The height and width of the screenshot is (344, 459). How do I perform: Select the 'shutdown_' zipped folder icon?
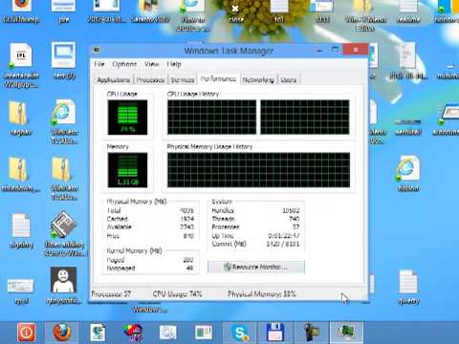pyautogui.click(x=20, y=174)
